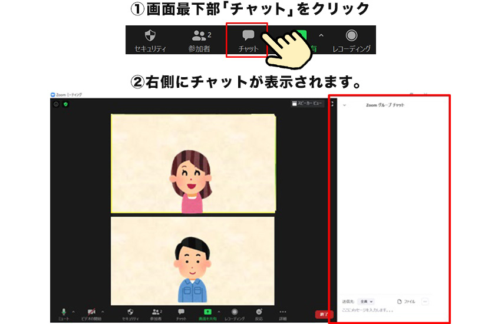Expand audio options arrow next to Mute
The height and width of the screenshot is (324, 501).
point(73,311)
